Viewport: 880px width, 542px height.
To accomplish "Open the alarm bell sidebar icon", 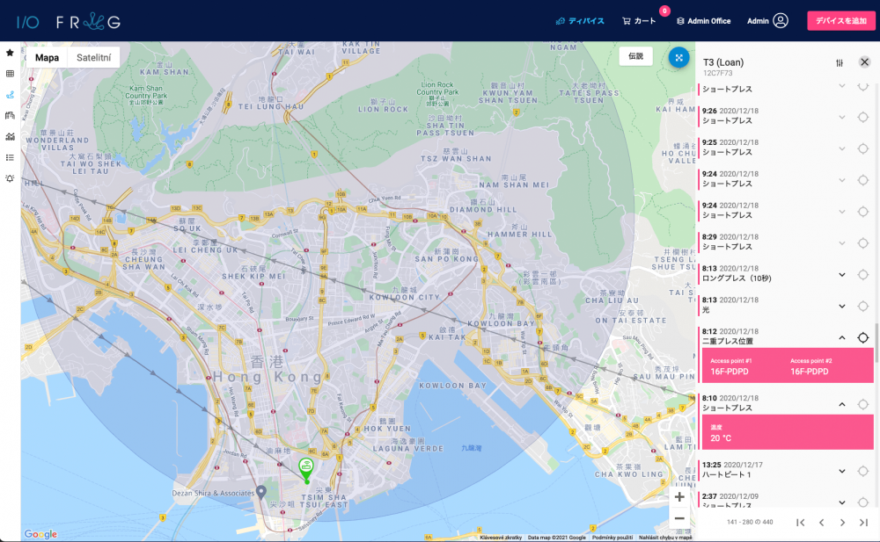I will coord(10,178).
